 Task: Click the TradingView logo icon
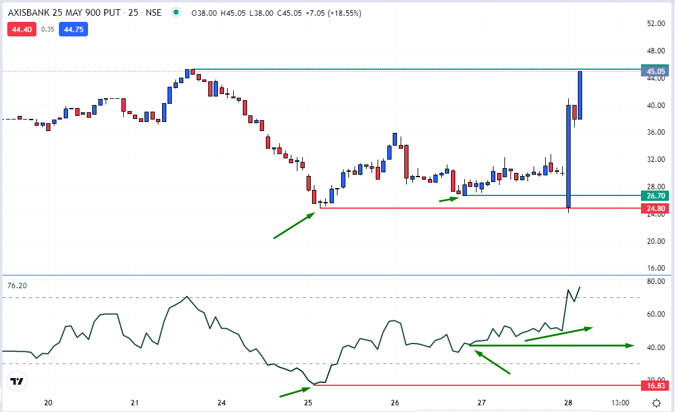tap(17, 381)
